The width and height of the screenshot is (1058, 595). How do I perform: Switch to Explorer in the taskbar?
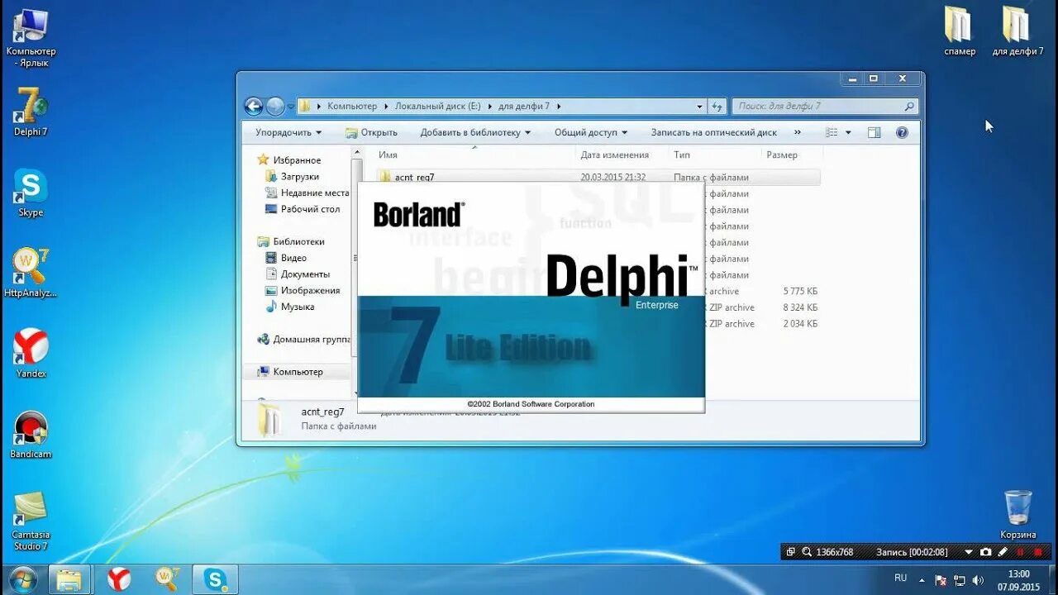tap(69, 579)
